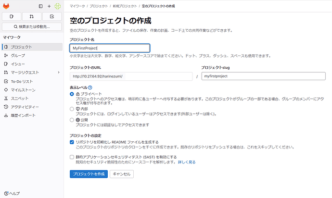The width and height of the screenshot is (332, 198).
Task: Open merge requests shortcut icon
Action: coord(32,16)
